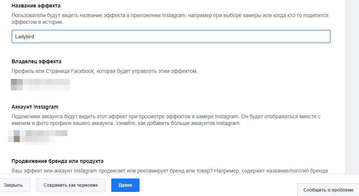Click the Instagram account profile picture
359x196 pixels.
[16, 136]
